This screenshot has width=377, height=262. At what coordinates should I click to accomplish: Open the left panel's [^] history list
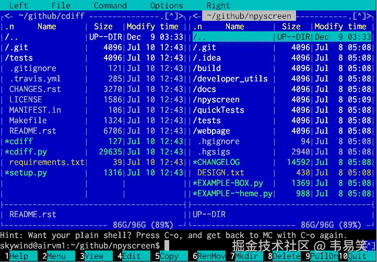point(171,16)
